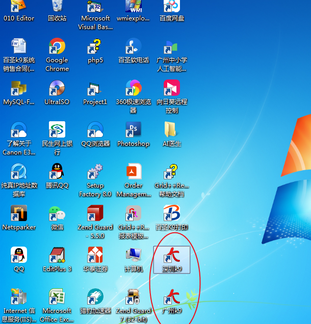Select the 腾讯QQ penguin icon
This screenshot has width=311, height=324.
[57, 172]
